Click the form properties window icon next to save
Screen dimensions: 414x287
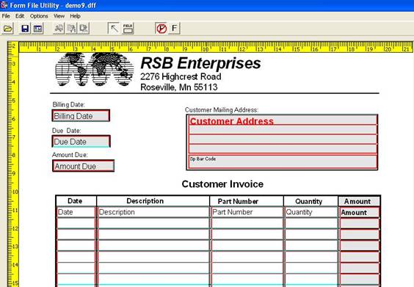point(37,28)
